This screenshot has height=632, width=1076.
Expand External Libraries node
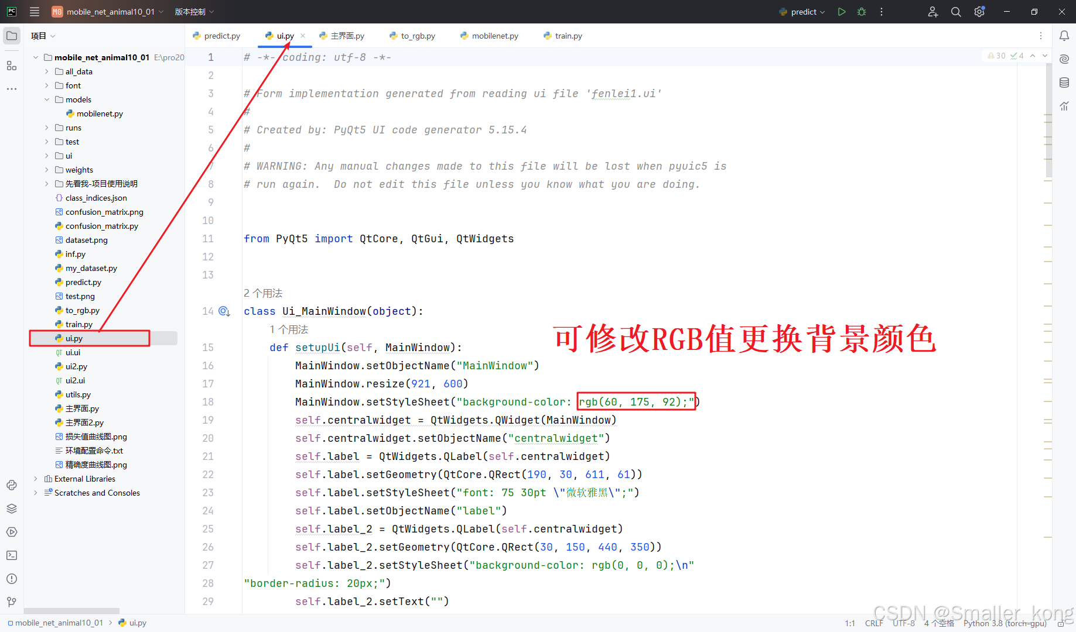(36, 479)
